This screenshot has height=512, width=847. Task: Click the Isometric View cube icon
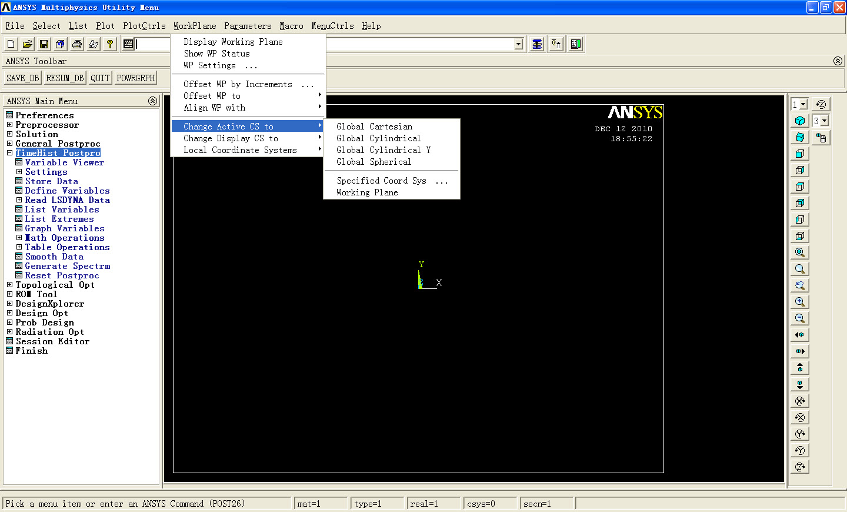(800, 121)
